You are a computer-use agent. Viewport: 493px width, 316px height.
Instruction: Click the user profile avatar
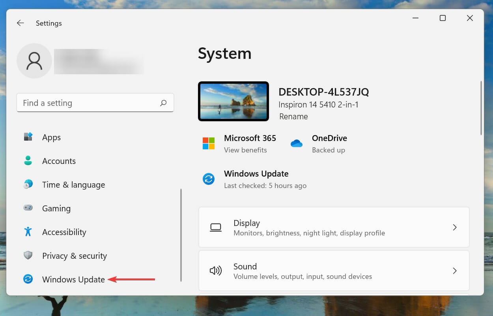34,61
